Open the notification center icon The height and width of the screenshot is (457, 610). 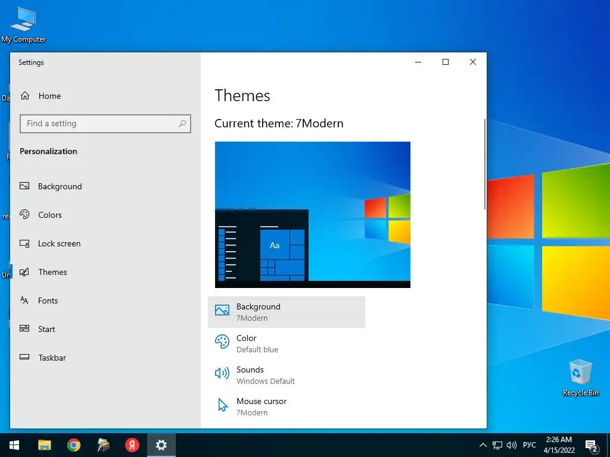click(x=592, y=446)
